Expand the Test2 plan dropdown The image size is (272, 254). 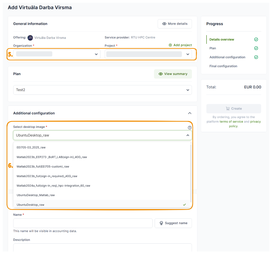[x=103, y=90]
